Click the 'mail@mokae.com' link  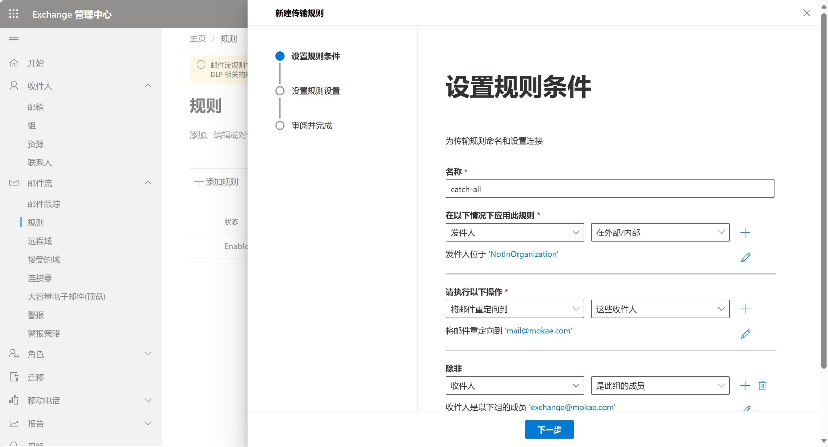[x=539, y=331]
